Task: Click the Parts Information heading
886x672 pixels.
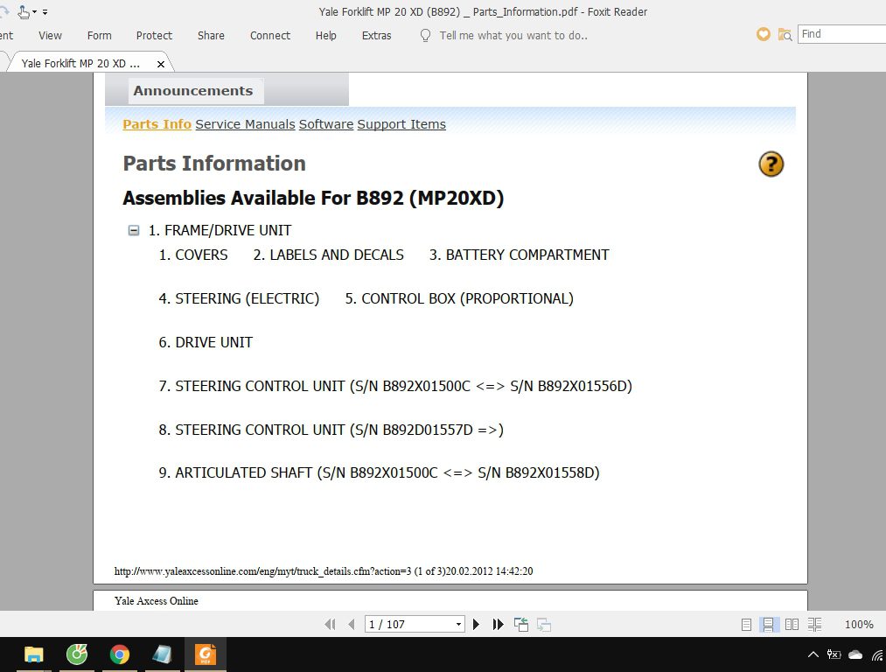Action: point(214,164)
